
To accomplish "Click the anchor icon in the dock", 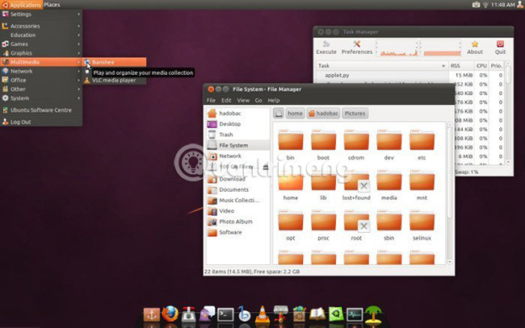I will [x=150, y=314].
